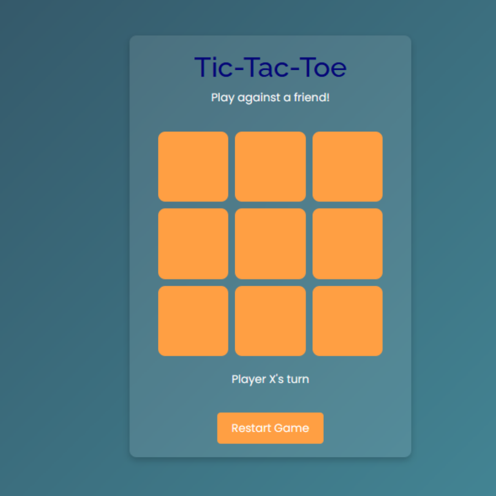Click the center column middle square
The height and width of the screenshot is (496, 496).
pos(270,243)
